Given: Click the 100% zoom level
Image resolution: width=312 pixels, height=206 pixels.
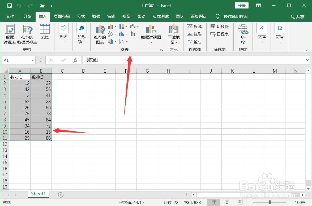Looking at the screenshot, I should (x=300, y=203).
